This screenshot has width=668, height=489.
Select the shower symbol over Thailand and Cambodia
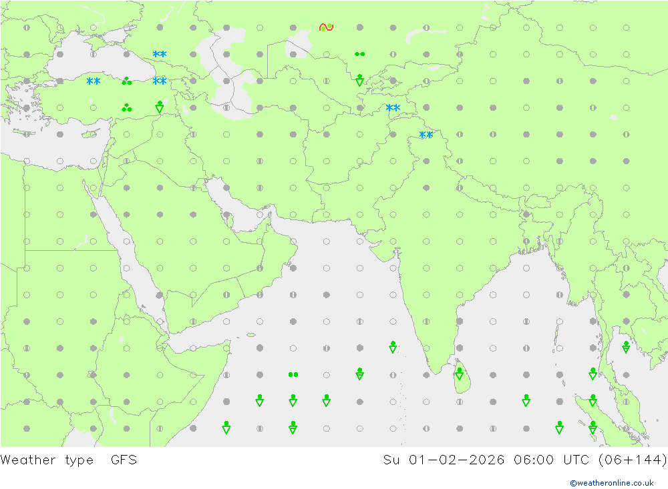[x=626, y=347]
